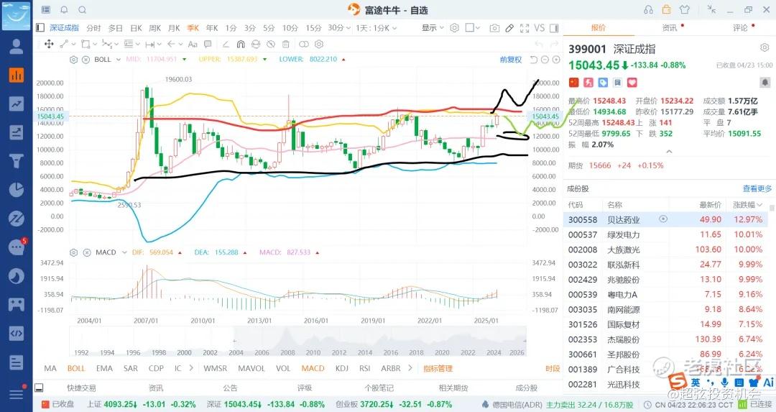Expand more indicators chevron after ARBR

(x=410, y=368)
